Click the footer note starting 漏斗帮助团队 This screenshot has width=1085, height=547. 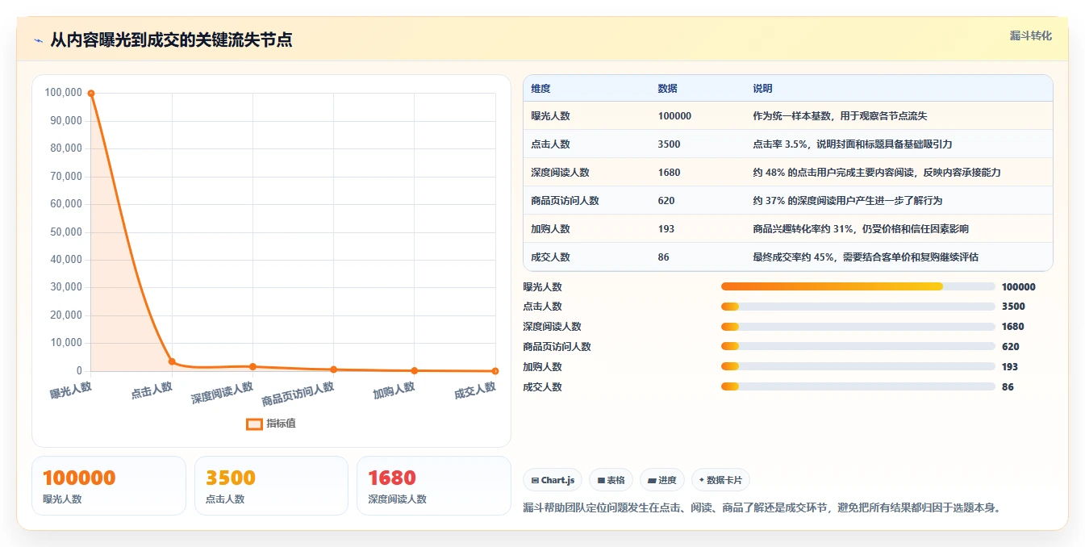pos(762,508)
